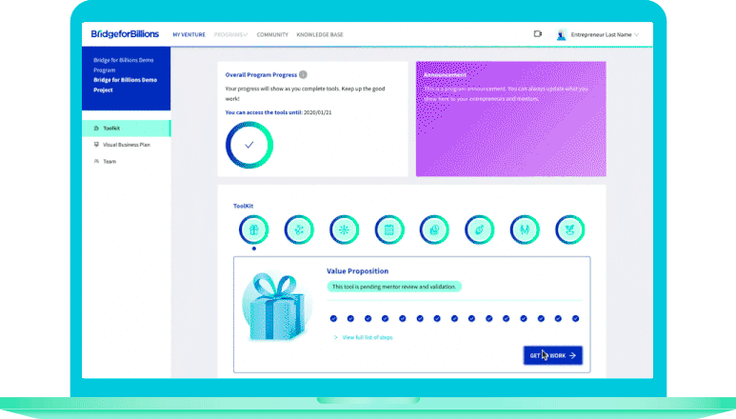Open the second ToolKit circle icon
736x419 pixels.
(x=298, y=229)
